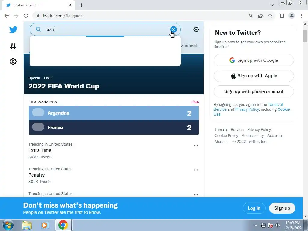Click Sign up on bottom banner
308x231 pixels.
click(x=282, y=208)
